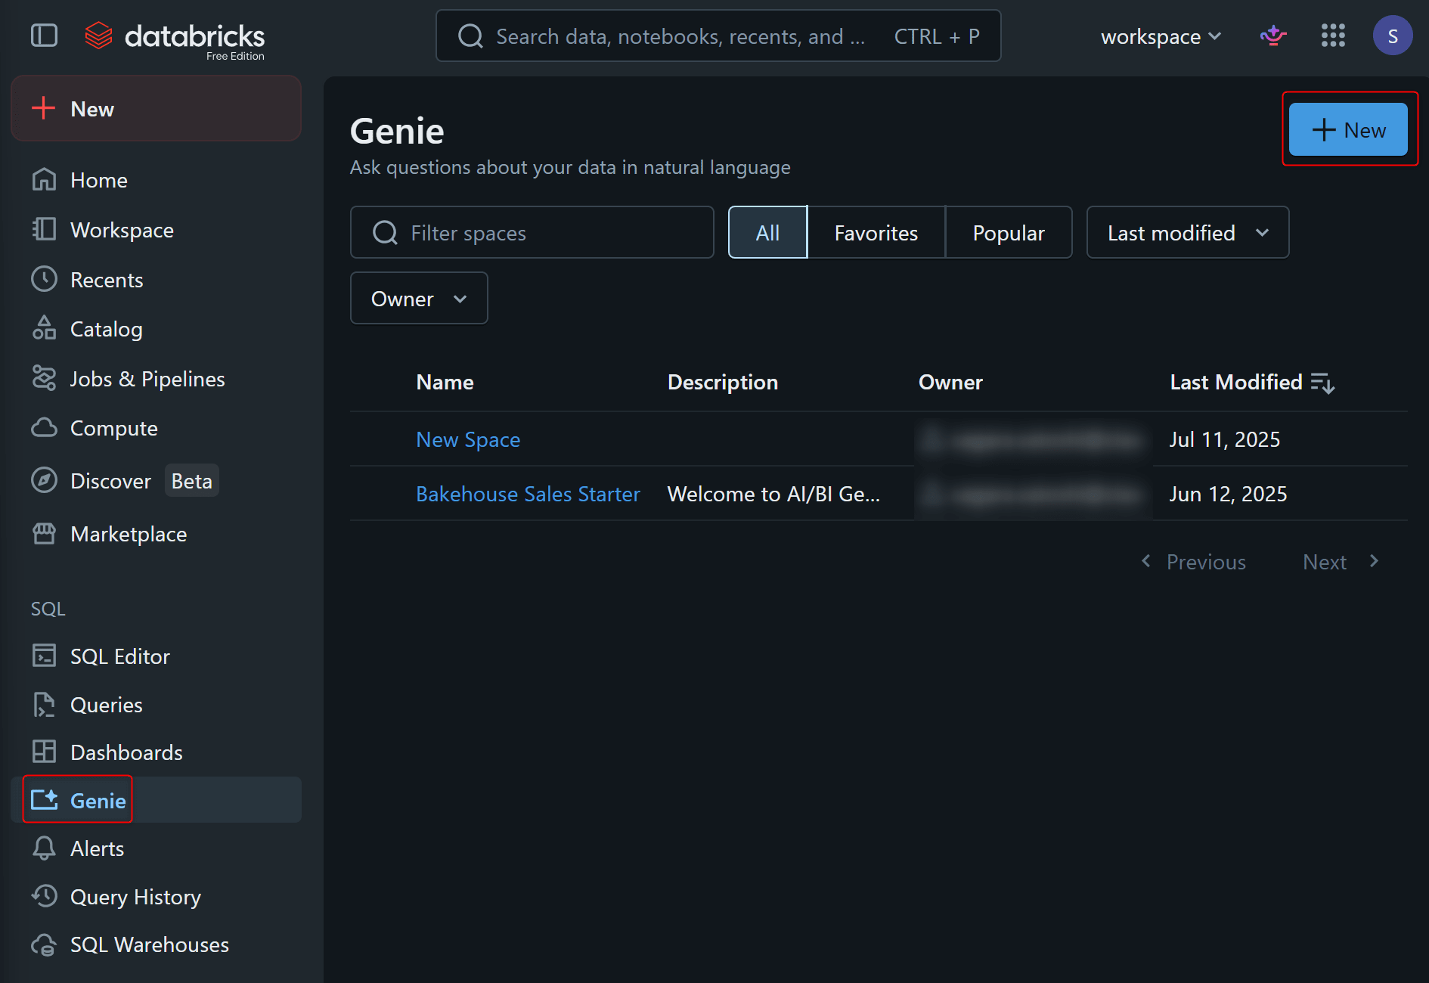Open the app switcher grid icon

(1332, 36)
